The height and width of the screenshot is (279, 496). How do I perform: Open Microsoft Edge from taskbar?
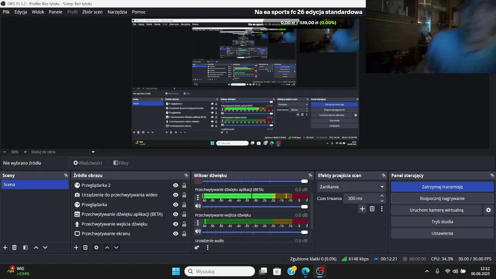306,271
